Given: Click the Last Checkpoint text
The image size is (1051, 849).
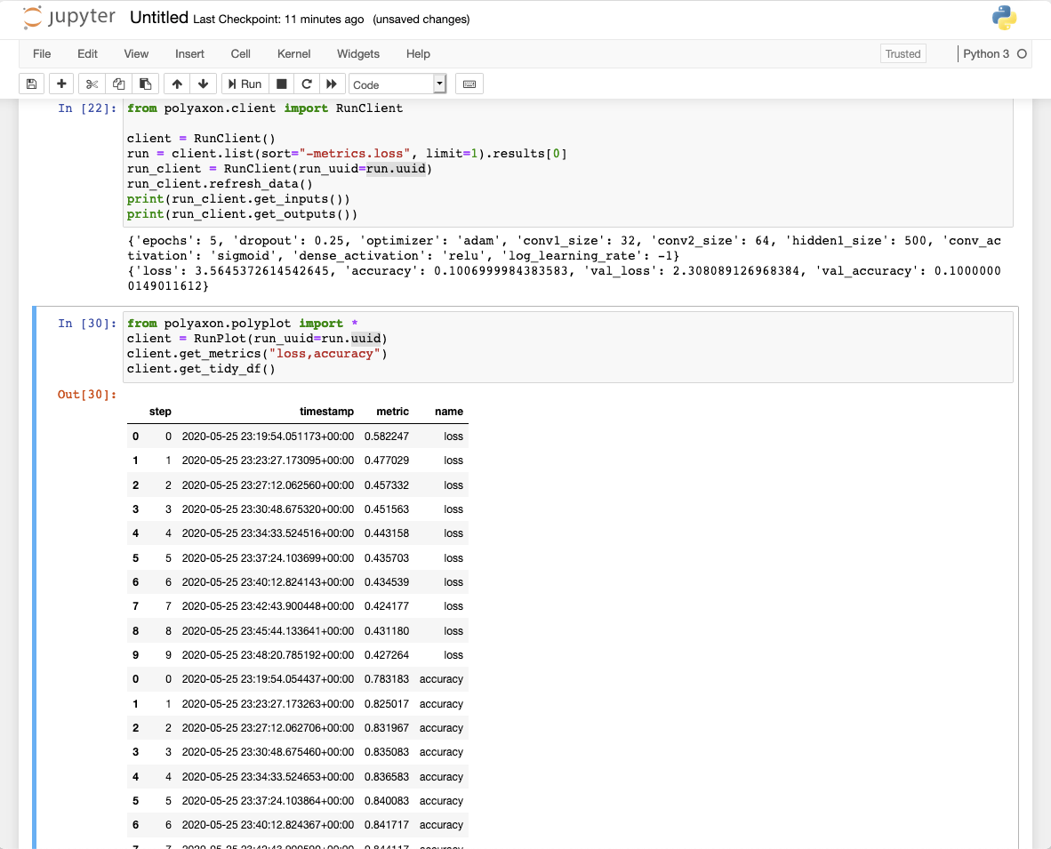Looking at the screenshot, I should coord(278,20).
